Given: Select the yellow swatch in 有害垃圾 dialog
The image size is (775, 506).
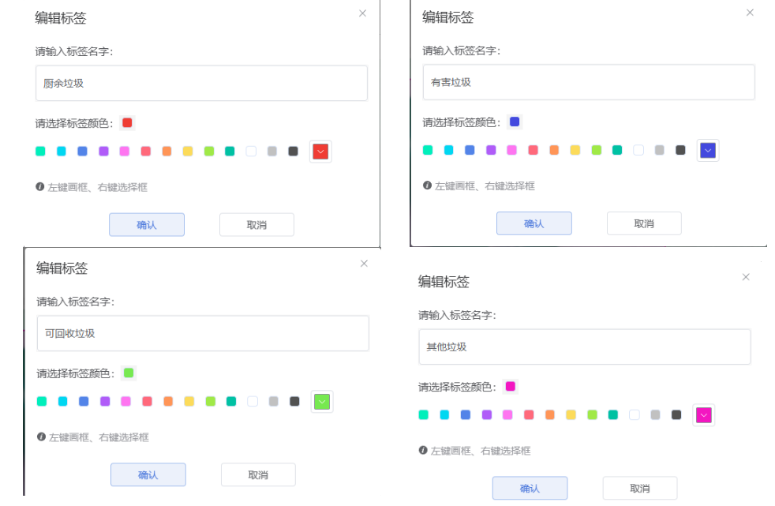Looking at the screenshot, I should tap(575, 150).
